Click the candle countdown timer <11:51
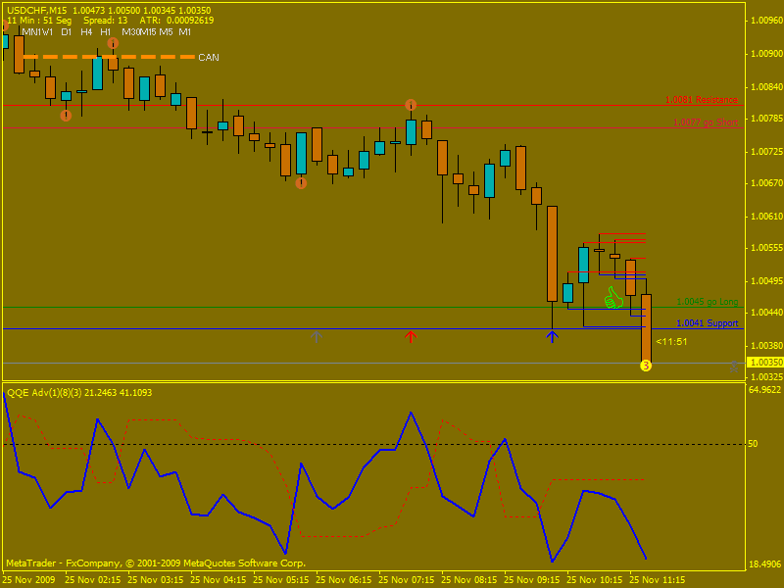 tap(671, 342)
